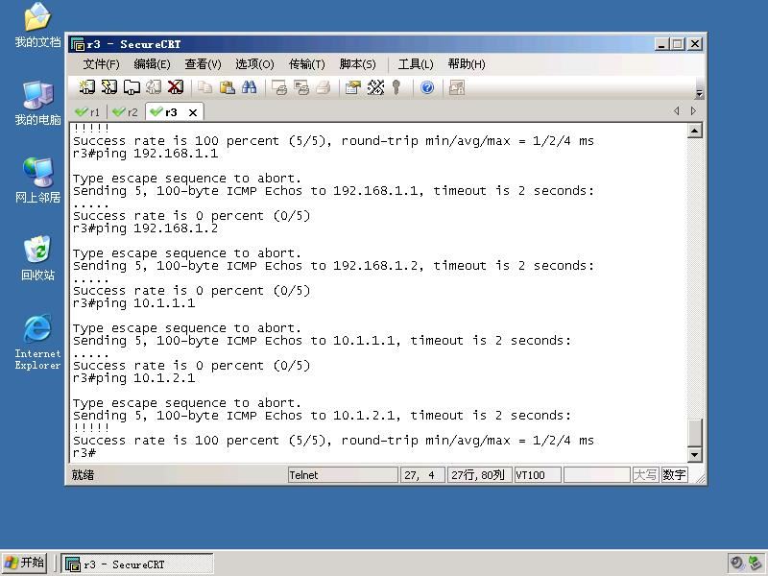Click the Print Screen icon
The image size is (768, 576).
(279, 87)
